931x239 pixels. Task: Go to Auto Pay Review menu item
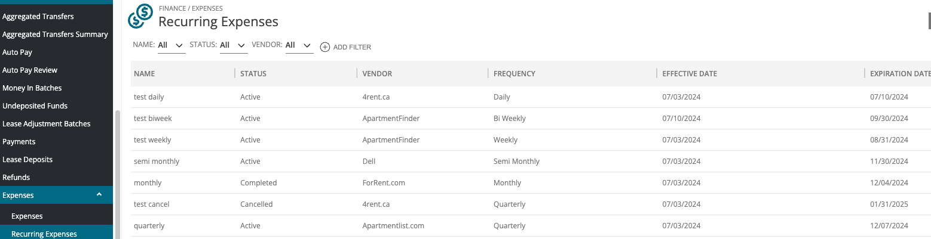tap(30, 70)
